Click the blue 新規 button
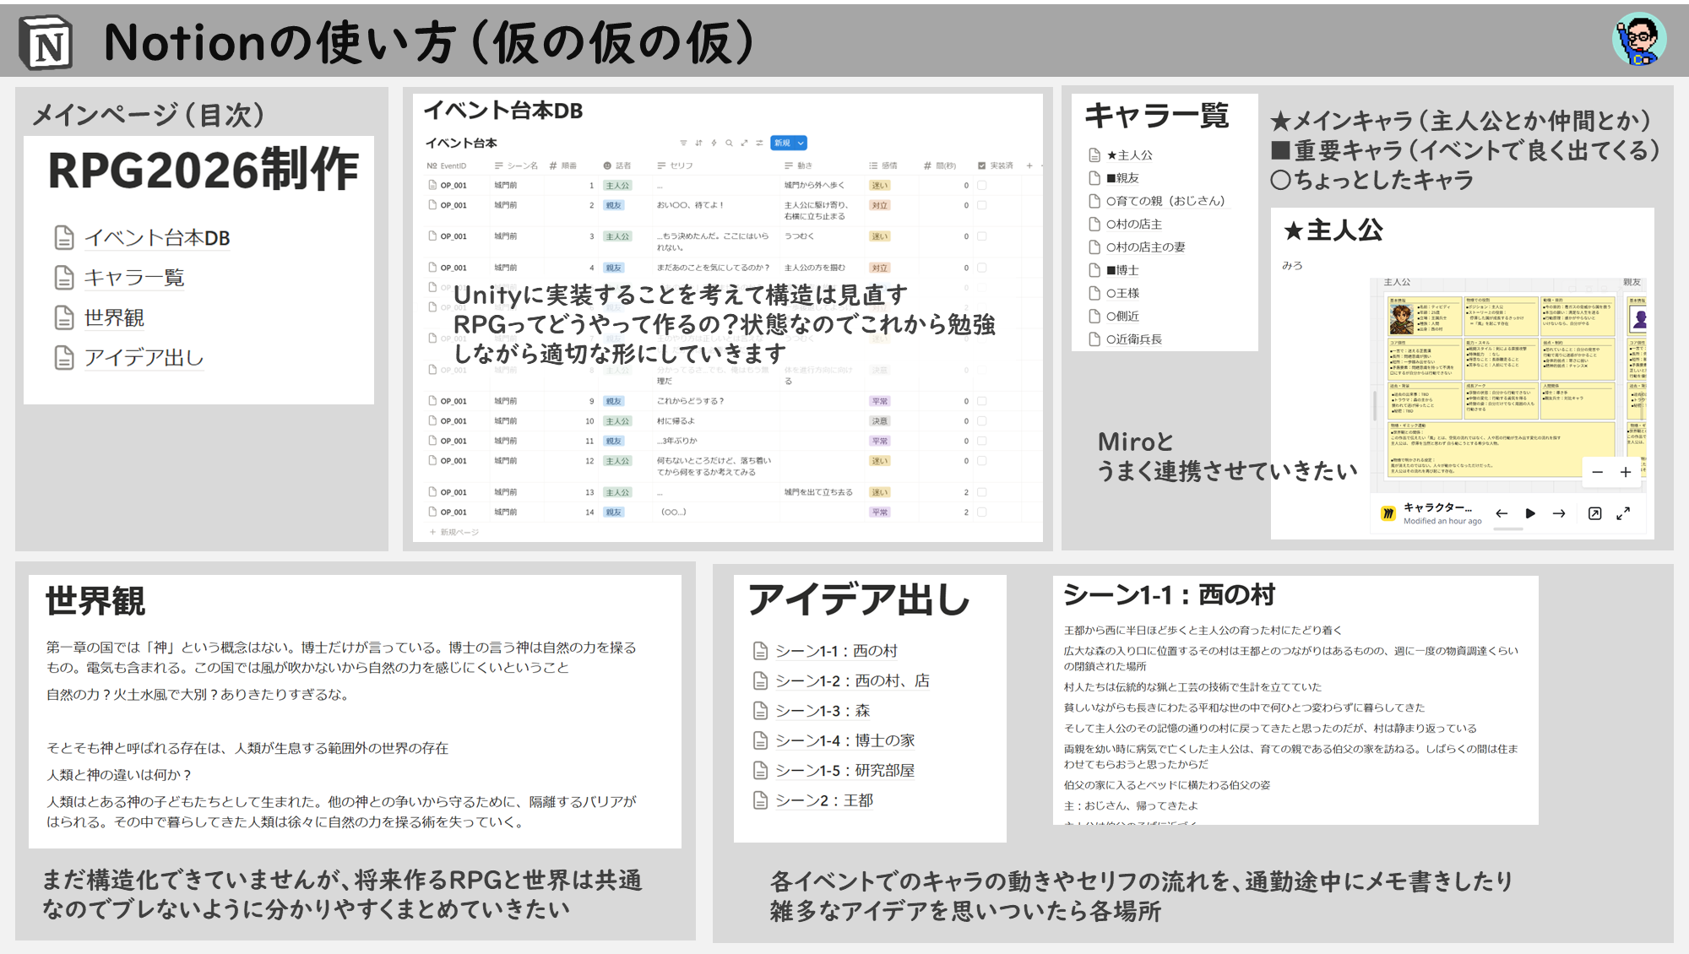Viewport: 1689px width, 954px height. click(782, 143)
